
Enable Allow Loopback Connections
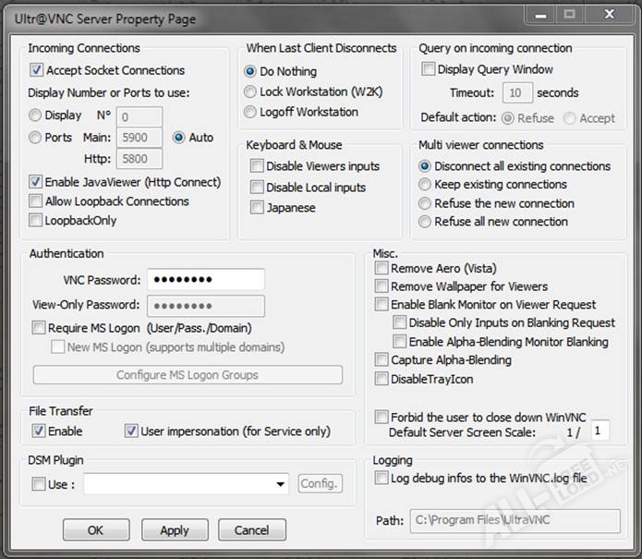[37, 201]
